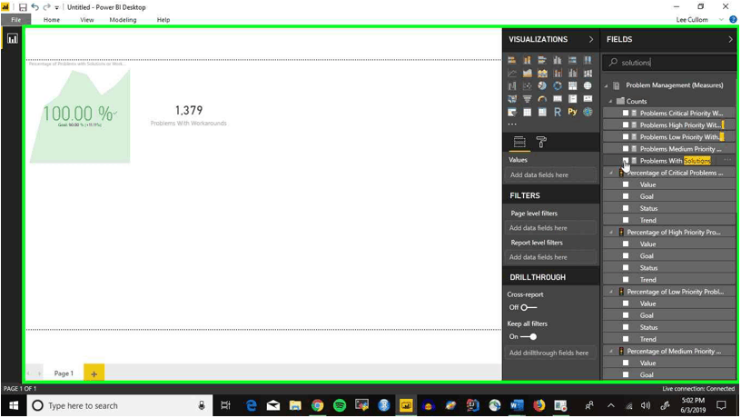Image resolution: width=741 pixels, height=418 pixels.
Task: Select the Map globe visual
Action: [588, 86]
